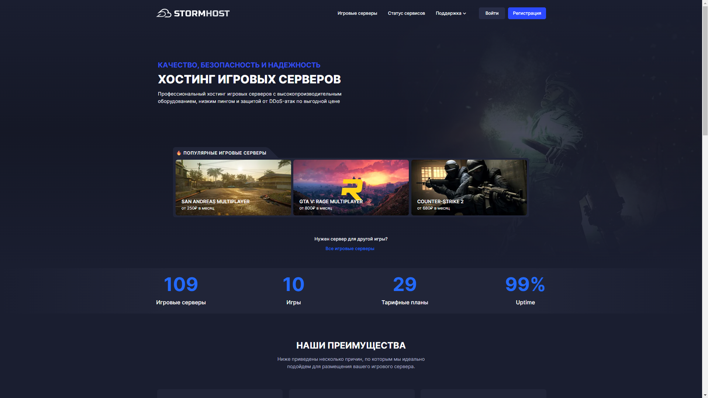Click scrollbar down arrow
The width and height of the screenshot is (708, 398).
[705, 395]
